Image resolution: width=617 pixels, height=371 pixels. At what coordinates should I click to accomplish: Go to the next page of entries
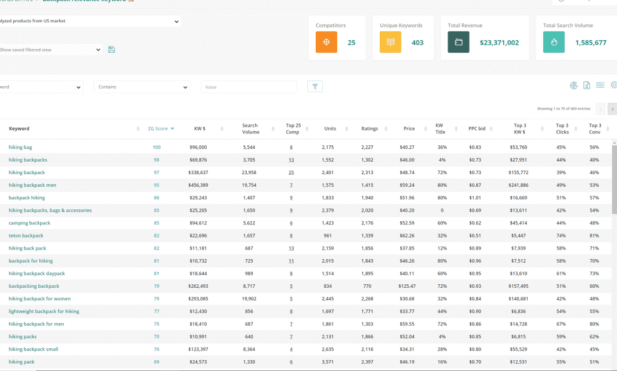(612, 109)
